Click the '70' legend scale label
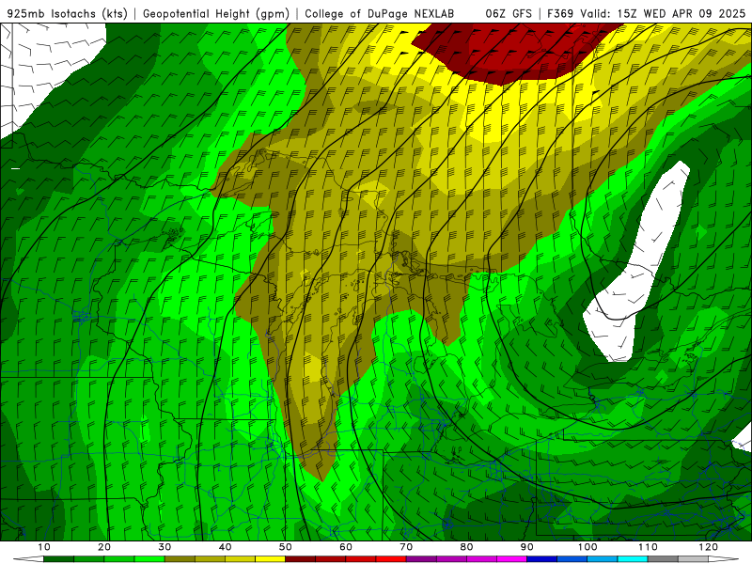 (406, 547)
